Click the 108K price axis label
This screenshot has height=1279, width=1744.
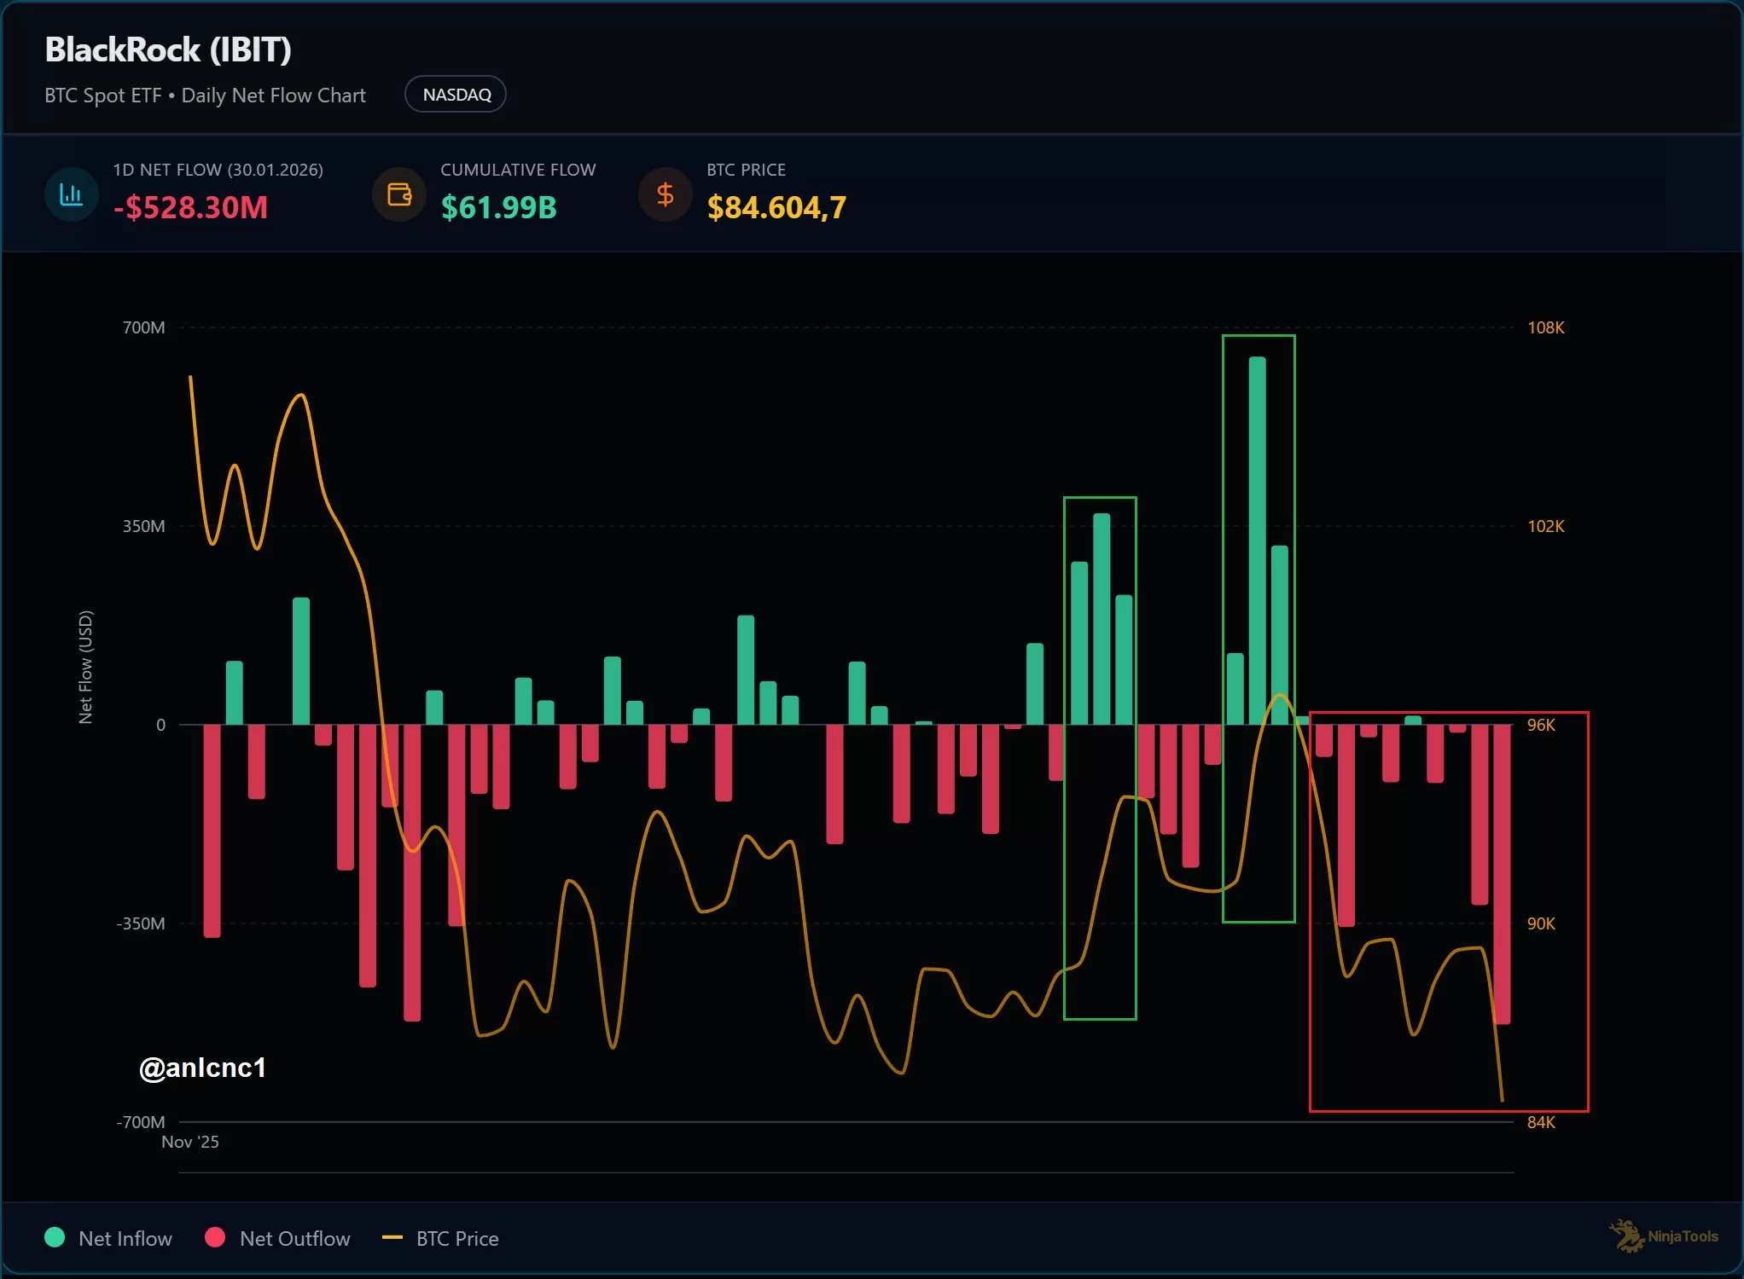click(1545, 327)
